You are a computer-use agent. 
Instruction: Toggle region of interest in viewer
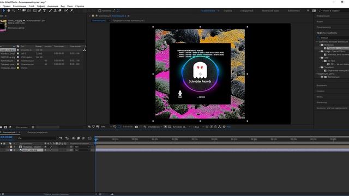tap(165, 127)
